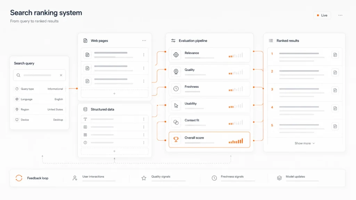Click the Quality award badge icon
356x200 pixels.
[x=176, y=72]
